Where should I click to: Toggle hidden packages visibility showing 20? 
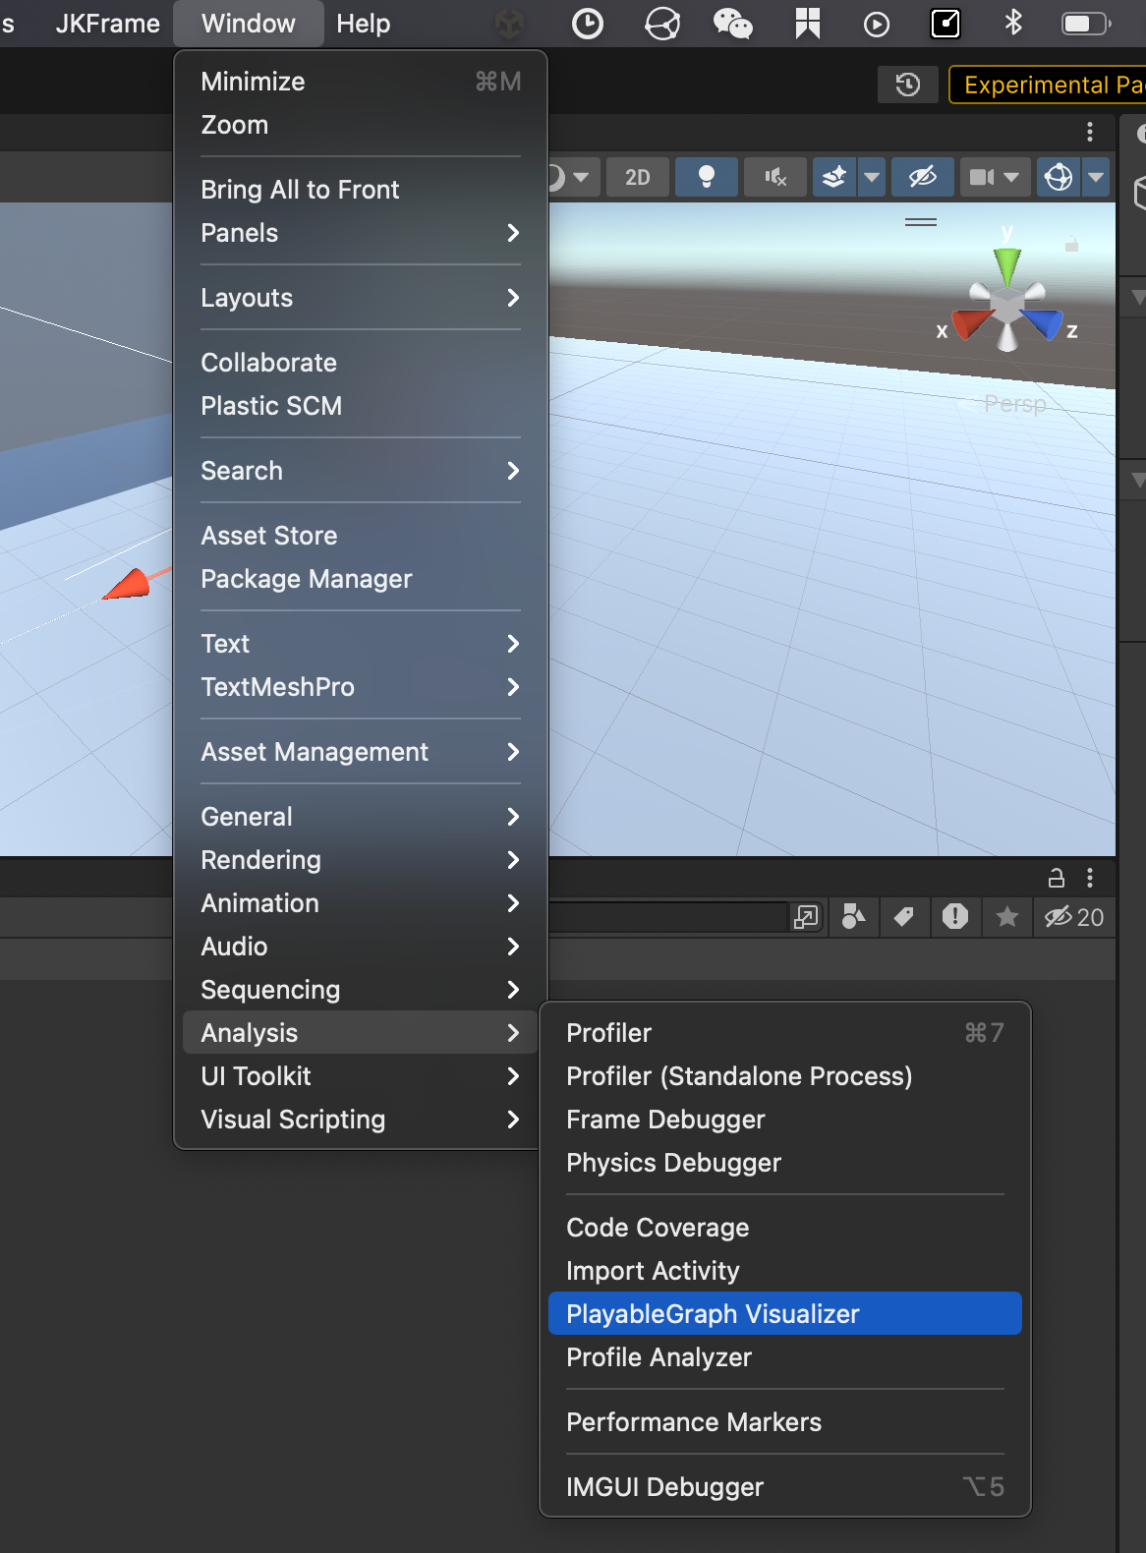click(1074, 917)
